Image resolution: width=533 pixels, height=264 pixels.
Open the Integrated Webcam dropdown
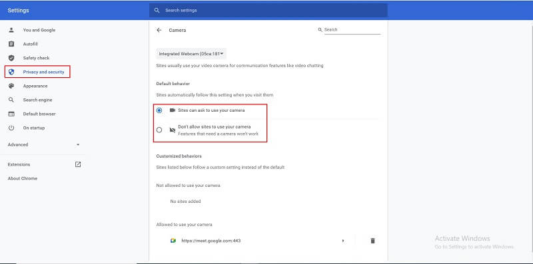pyautogui.click(x=191, y=54)
